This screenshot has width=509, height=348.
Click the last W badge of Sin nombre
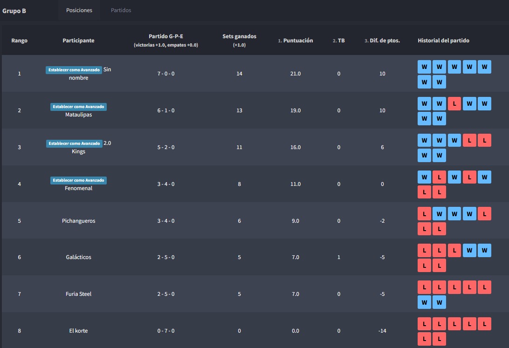pyautogui.click(x=439, y=82)
